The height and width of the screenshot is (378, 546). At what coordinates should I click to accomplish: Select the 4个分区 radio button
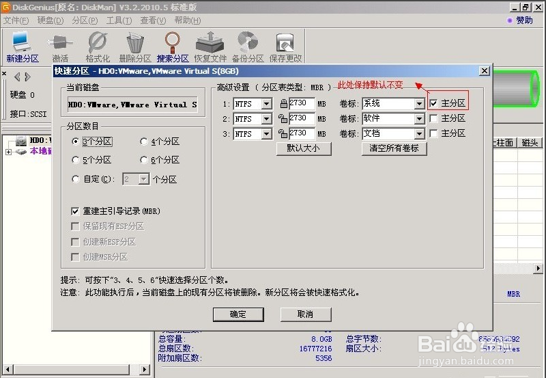point(143,141)
